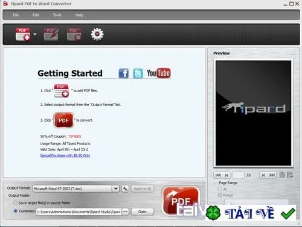Open the YouTube logo link

[159, 73]
